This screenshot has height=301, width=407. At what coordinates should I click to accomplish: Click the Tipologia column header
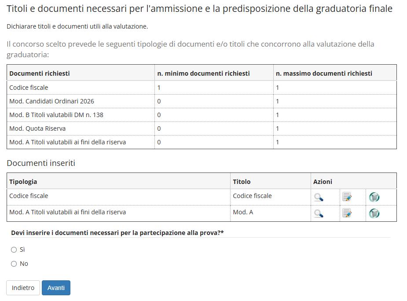tap(23, 182)
